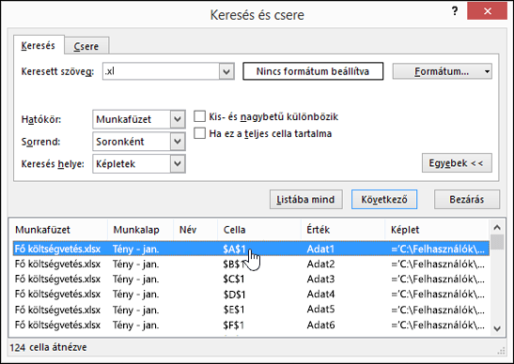Open the help question mark
This screenshot has width=514, height=364.
pyautogui.click(x=455, y=11)
